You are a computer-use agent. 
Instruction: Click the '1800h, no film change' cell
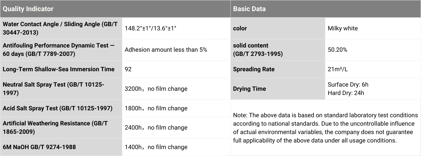pos(156,108)
